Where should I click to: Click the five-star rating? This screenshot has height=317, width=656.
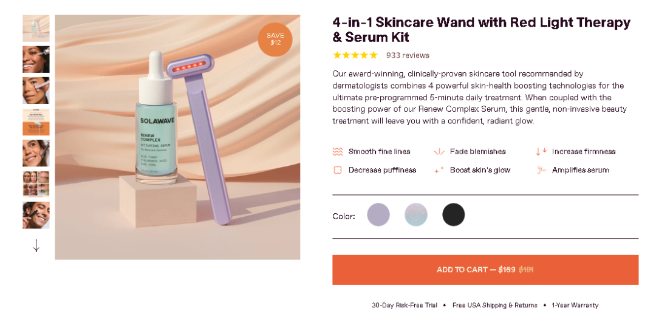pos(355,55)
